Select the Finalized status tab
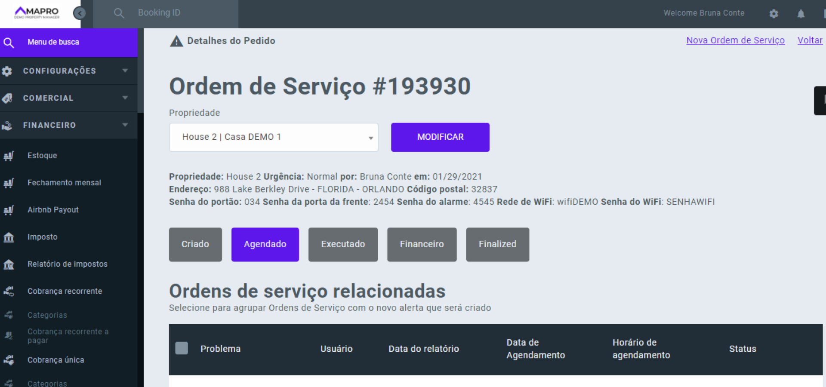Image resolution: width=826 pixels, height=387 pixels. pos(497,244)
